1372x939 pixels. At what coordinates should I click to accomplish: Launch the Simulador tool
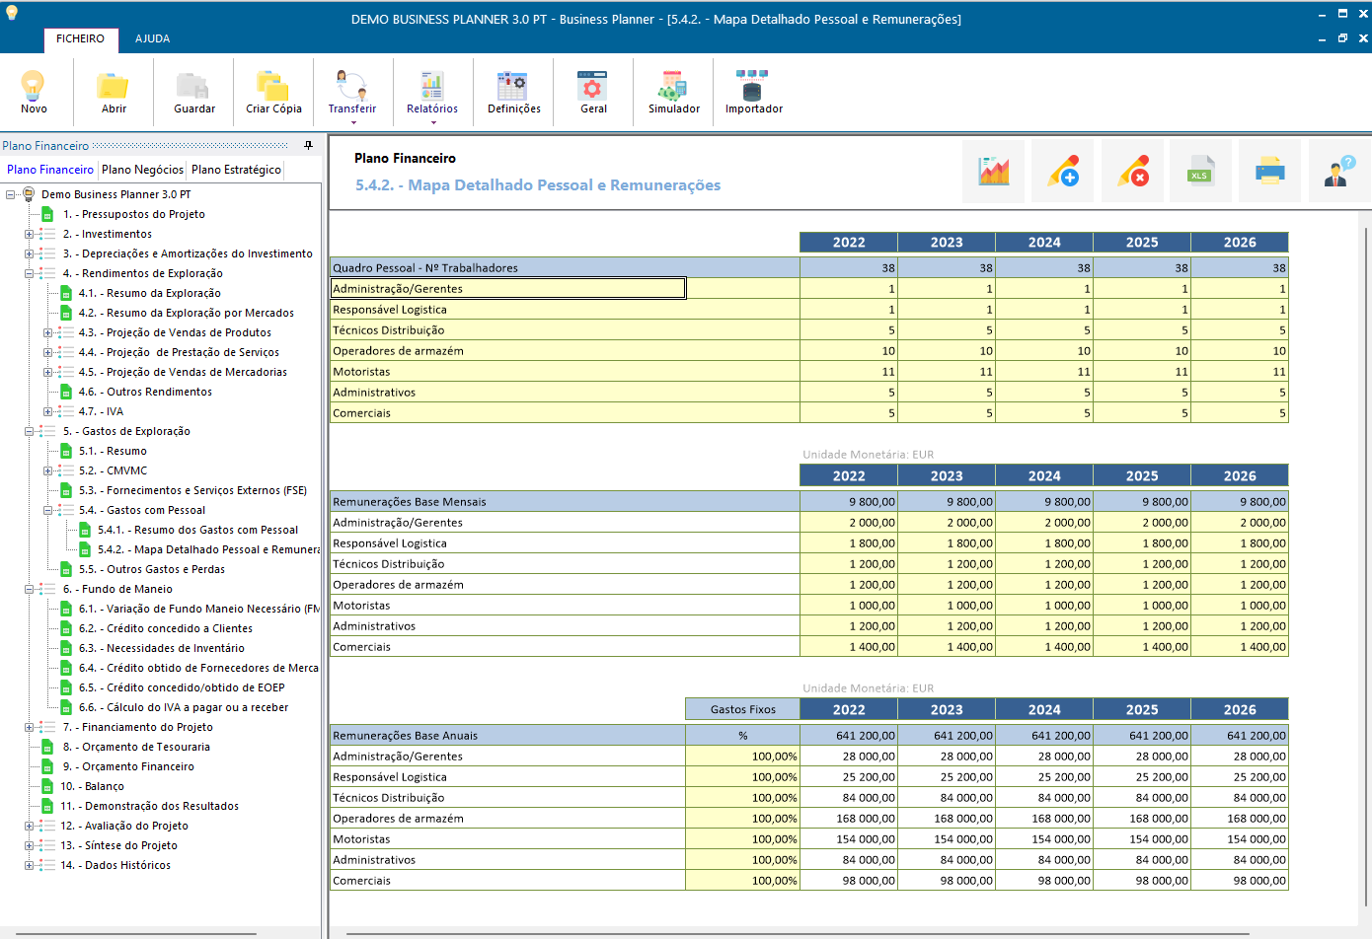673,92
